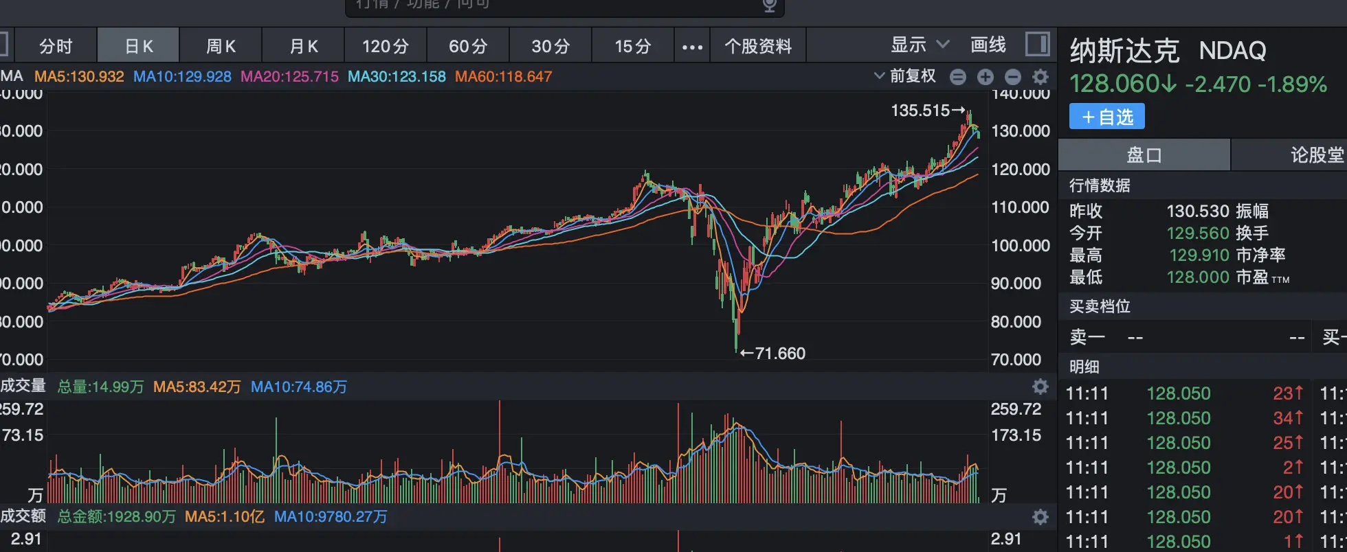Open MA indicator settings gear
This screenshot has width=1347, height=552.
[x=1040, y=77]
